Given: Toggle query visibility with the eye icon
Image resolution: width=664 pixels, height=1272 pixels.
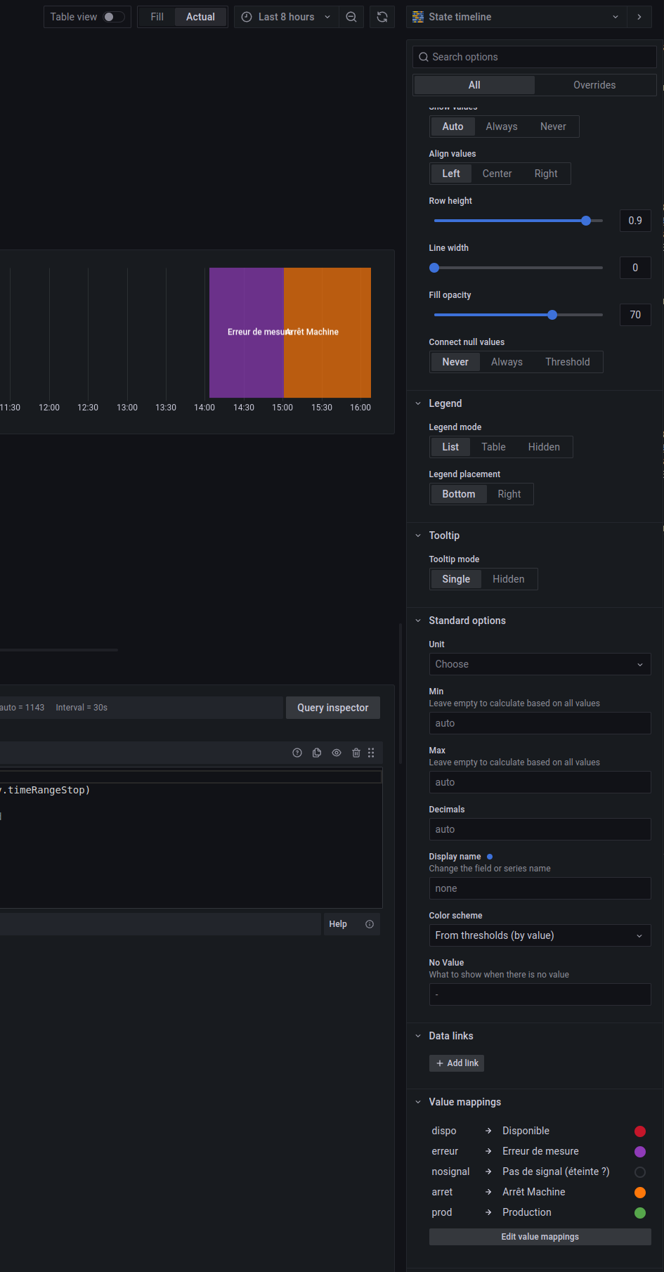Looking at the screenshot, I should point(337,753).
